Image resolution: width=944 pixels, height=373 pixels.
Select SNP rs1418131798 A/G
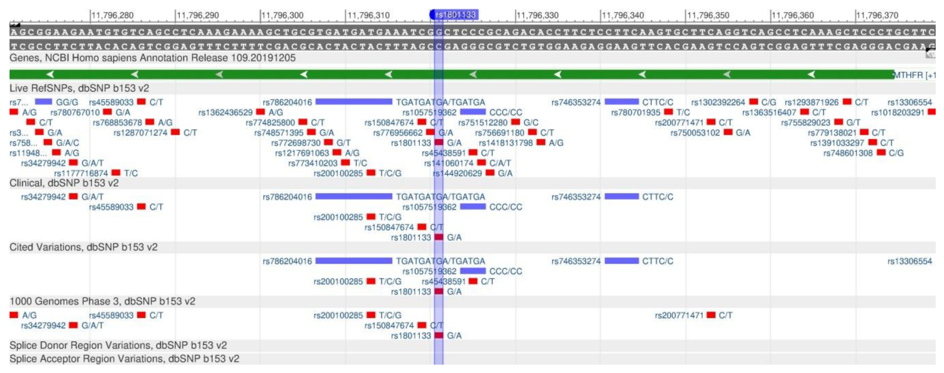coord(541,143)
